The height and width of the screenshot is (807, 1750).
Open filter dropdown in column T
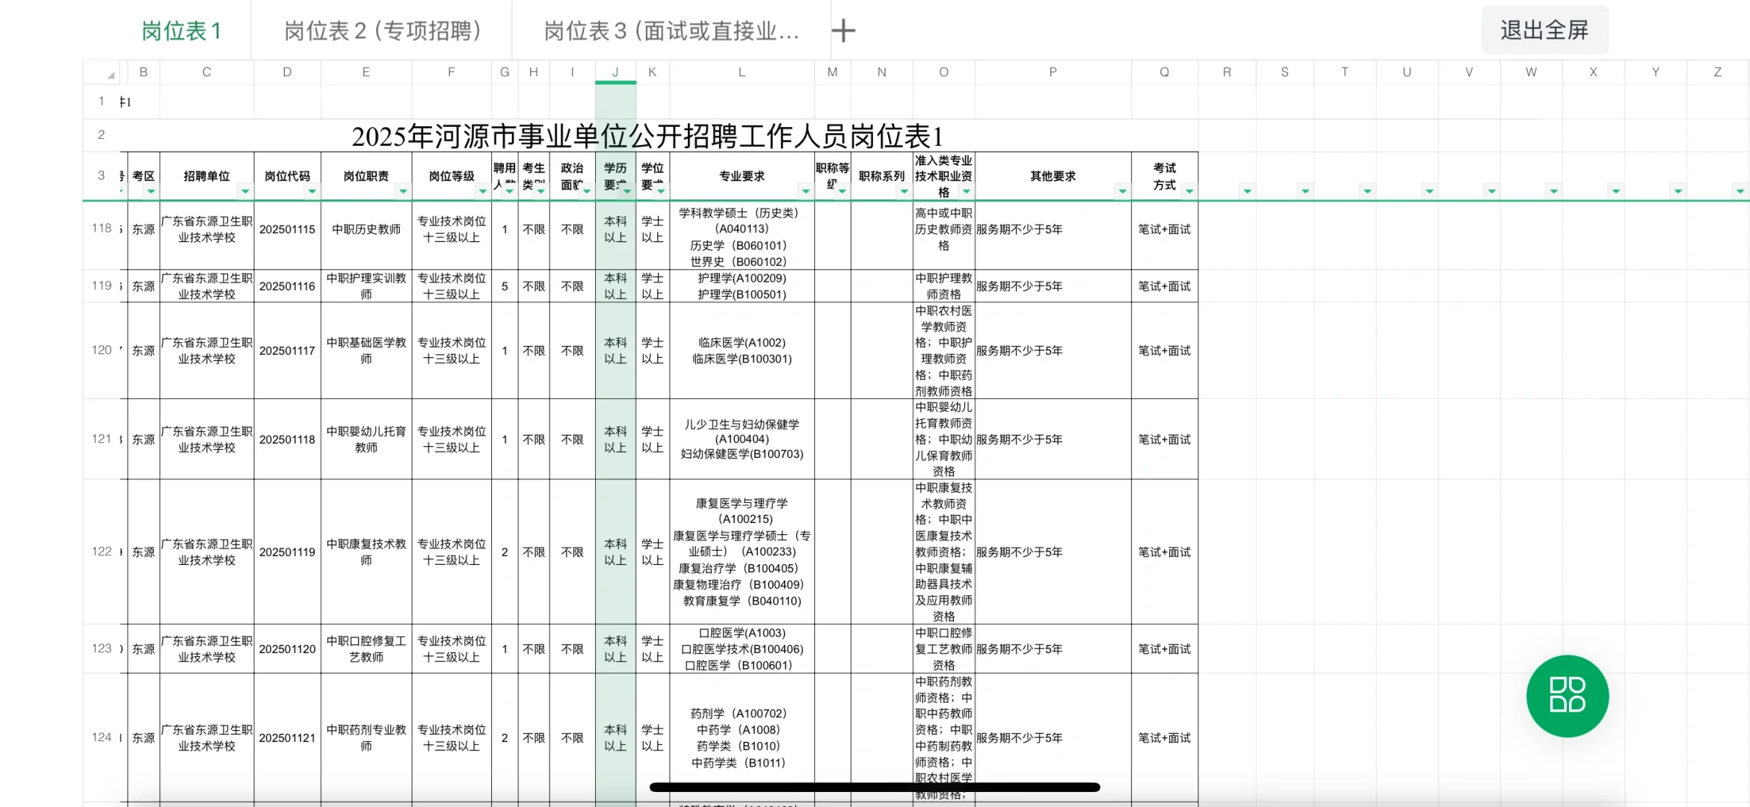point(1367,191)
